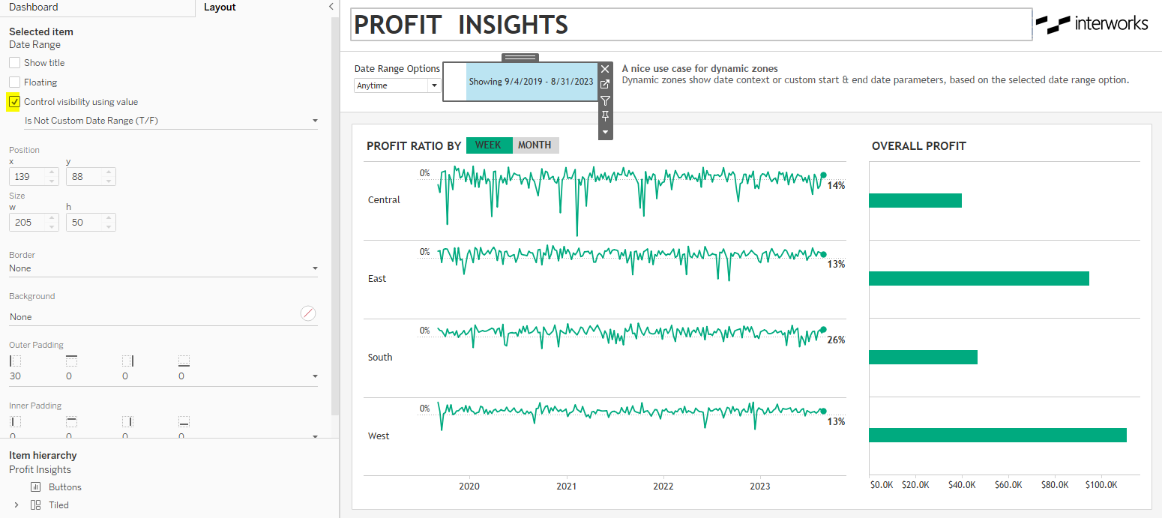Open the Anytime date range options dropdown

(397, 85)
